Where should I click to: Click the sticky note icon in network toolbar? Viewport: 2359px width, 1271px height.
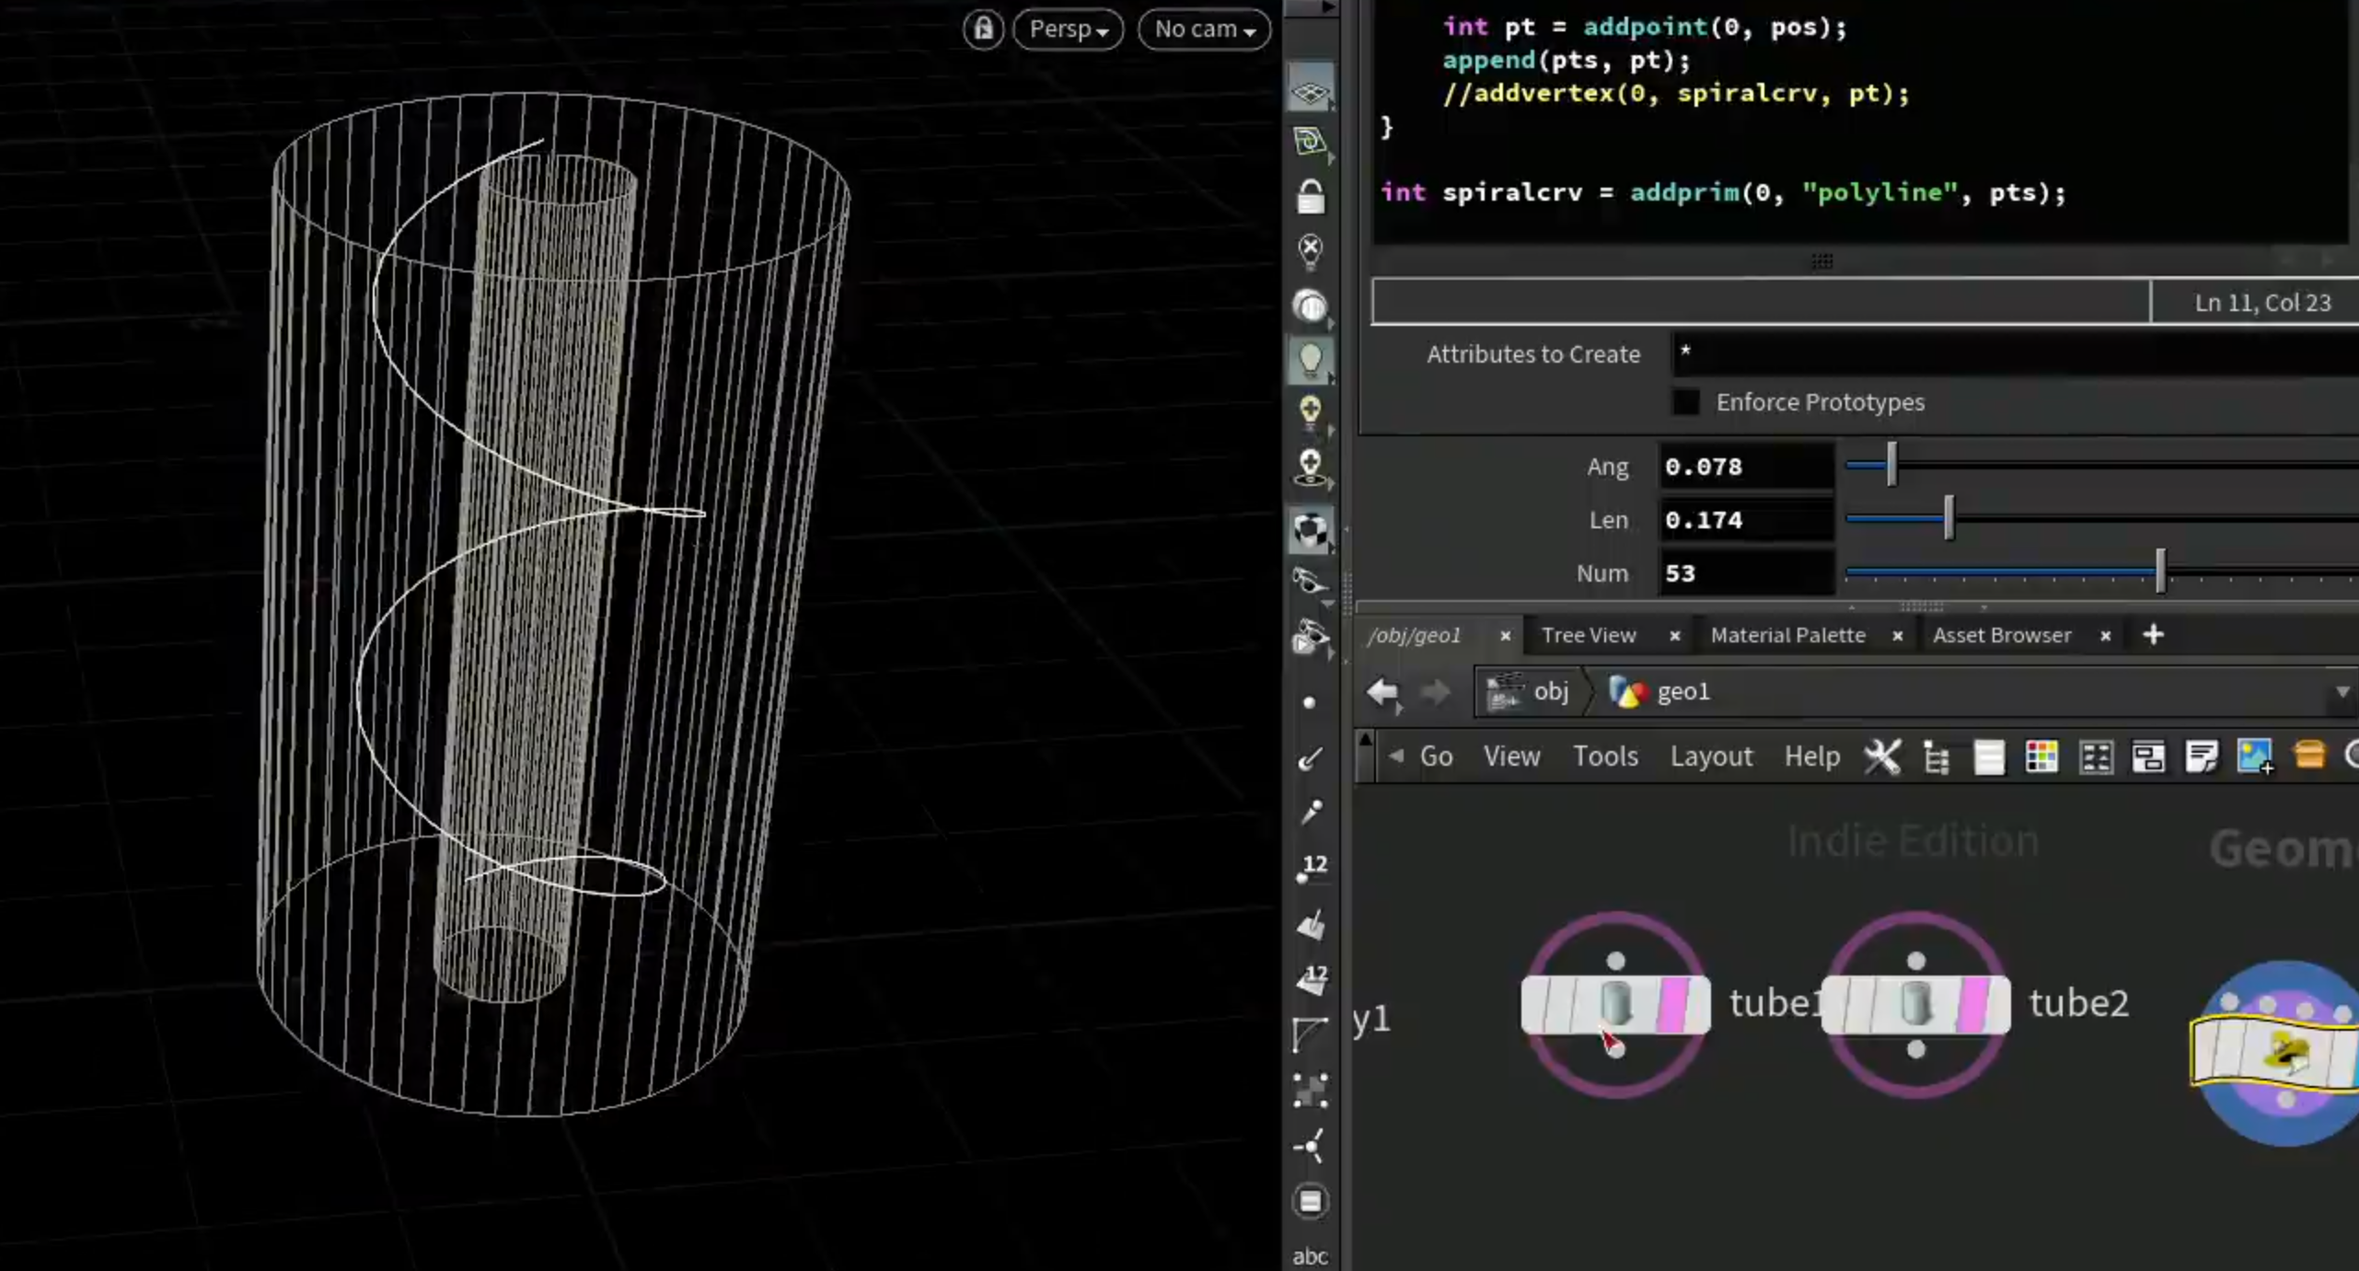pos(2202,757)
